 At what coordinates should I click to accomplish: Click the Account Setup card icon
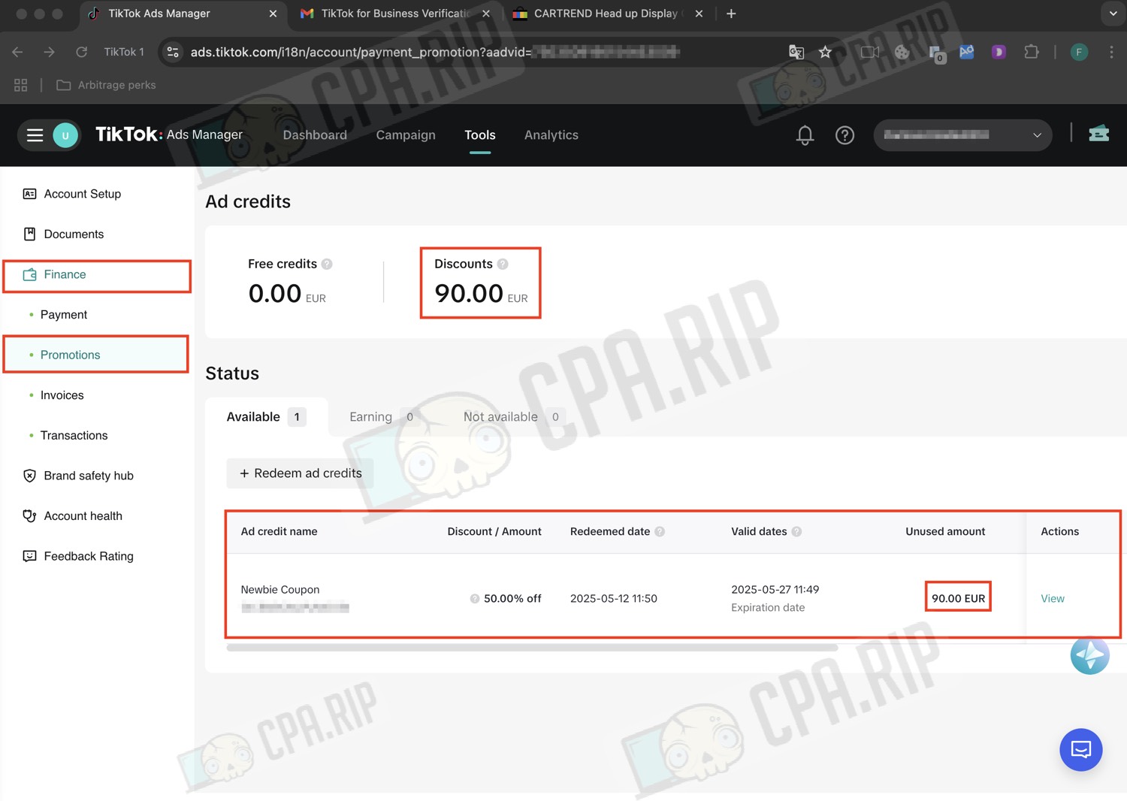click(29, 194)
